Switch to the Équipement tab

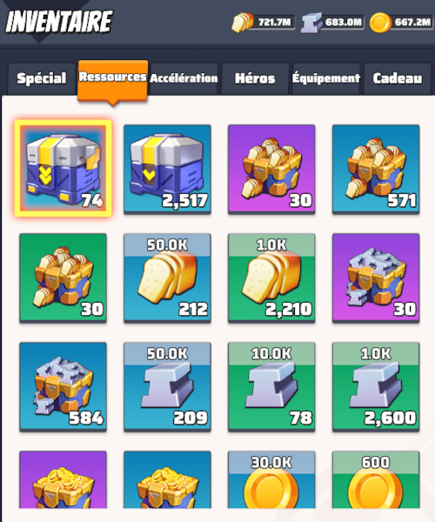[326, 79]
